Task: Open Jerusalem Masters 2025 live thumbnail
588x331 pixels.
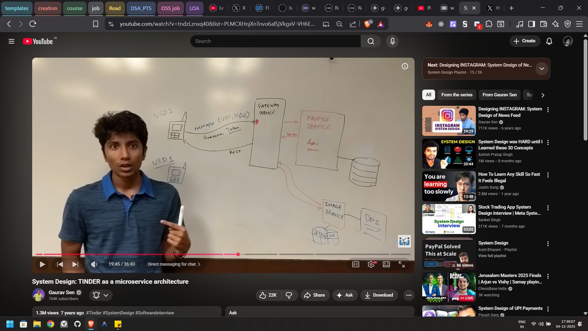Action: 449,288
